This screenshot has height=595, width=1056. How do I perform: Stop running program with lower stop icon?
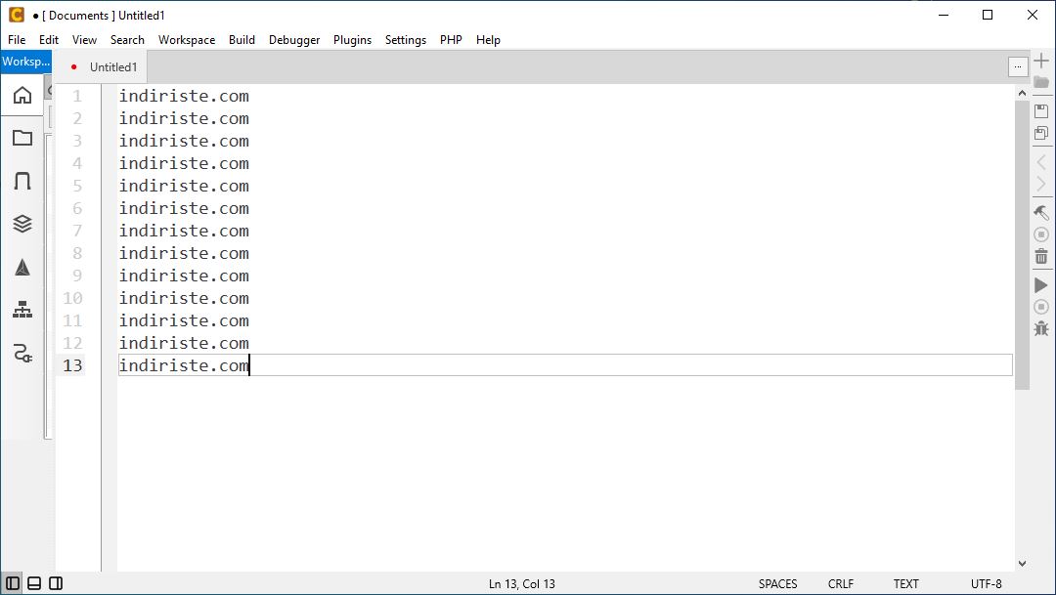click(x=1041, y=307)
